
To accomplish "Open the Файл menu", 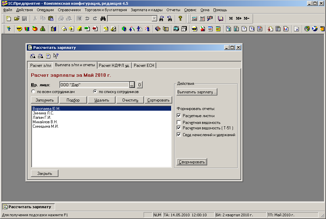I will pos(8,10).
